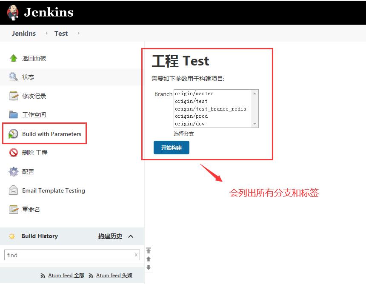Open the Atom feed 全部 link
The image size is (366, 284).
point(66,275)
